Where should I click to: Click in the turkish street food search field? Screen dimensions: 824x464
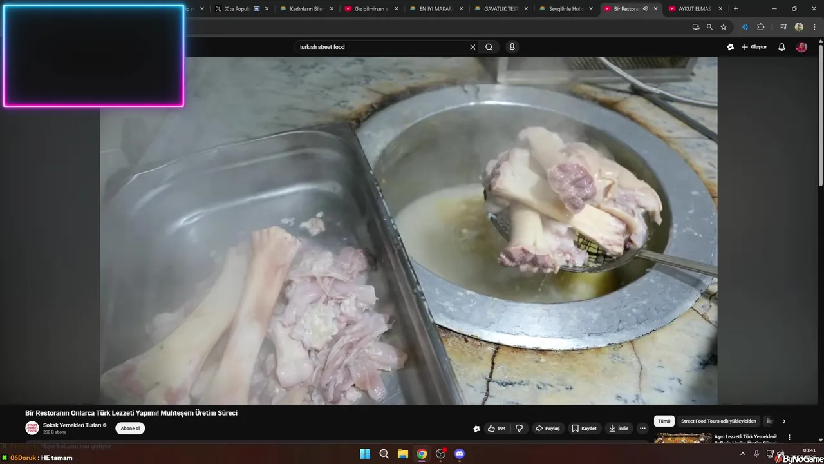[383, 47]
